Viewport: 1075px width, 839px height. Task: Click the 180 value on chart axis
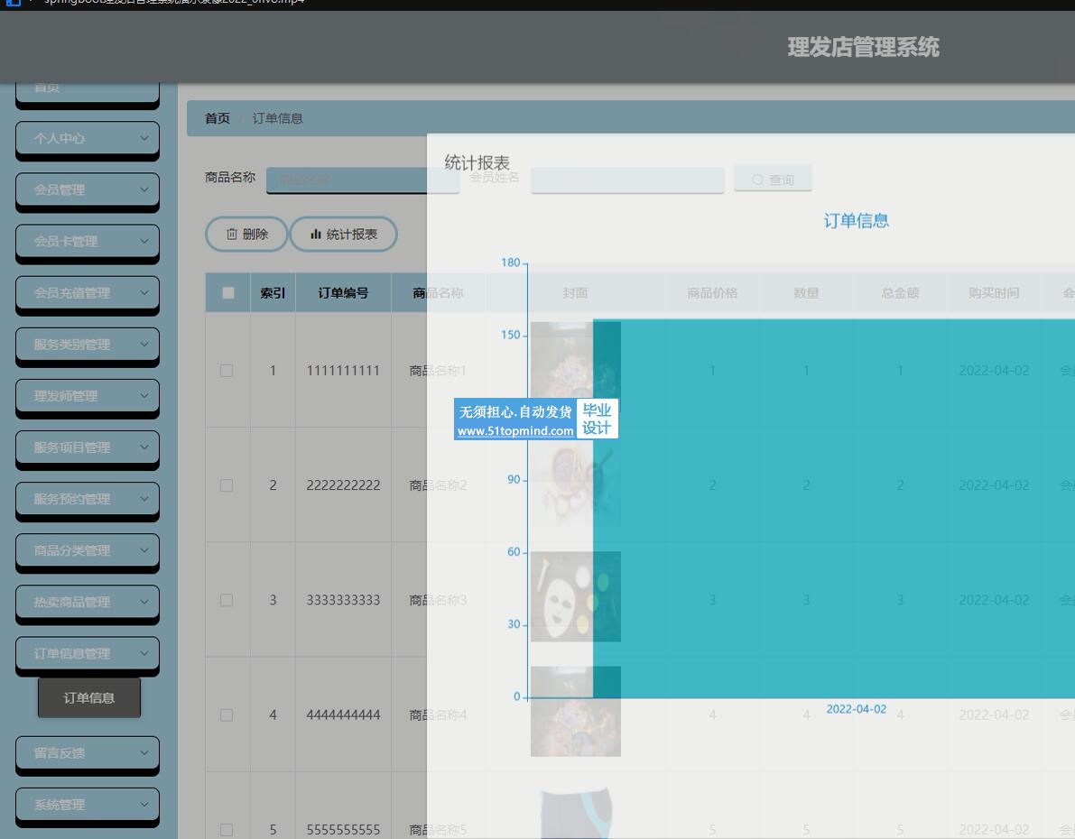(x=511, y=263)
